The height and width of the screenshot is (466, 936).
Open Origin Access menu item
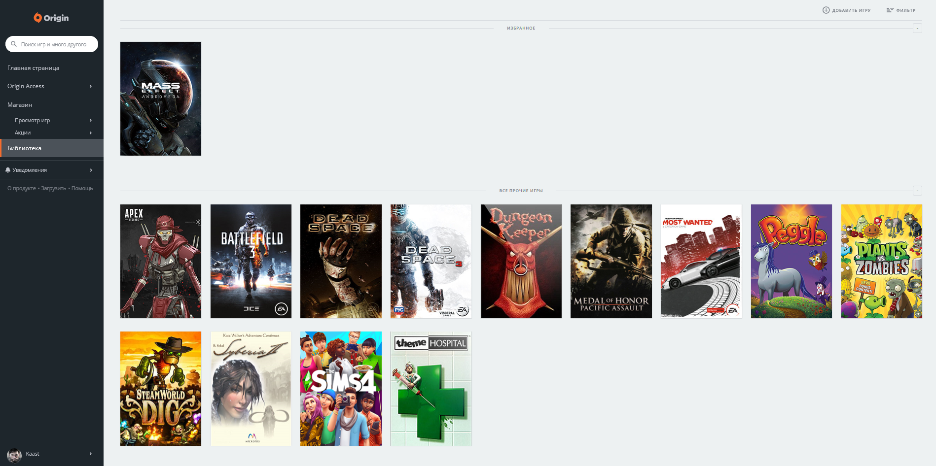pyautogui.click(x=26, y=86)
